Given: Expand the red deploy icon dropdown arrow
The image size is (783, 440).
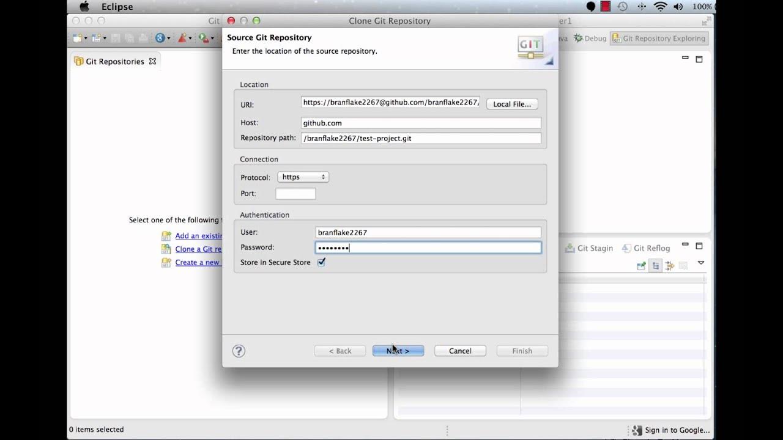Looking at the screenshot, I should tap(191, 38).
